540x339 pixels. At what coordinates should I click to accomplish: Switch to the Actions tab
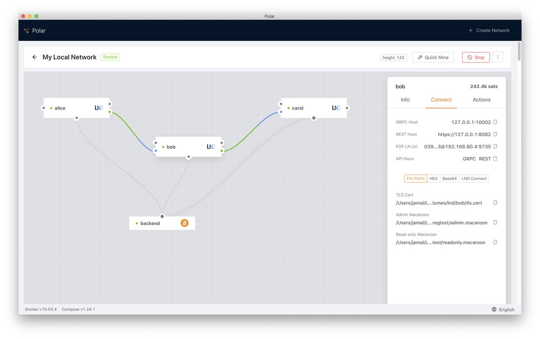pyautogui.click(x=481, y=100)
